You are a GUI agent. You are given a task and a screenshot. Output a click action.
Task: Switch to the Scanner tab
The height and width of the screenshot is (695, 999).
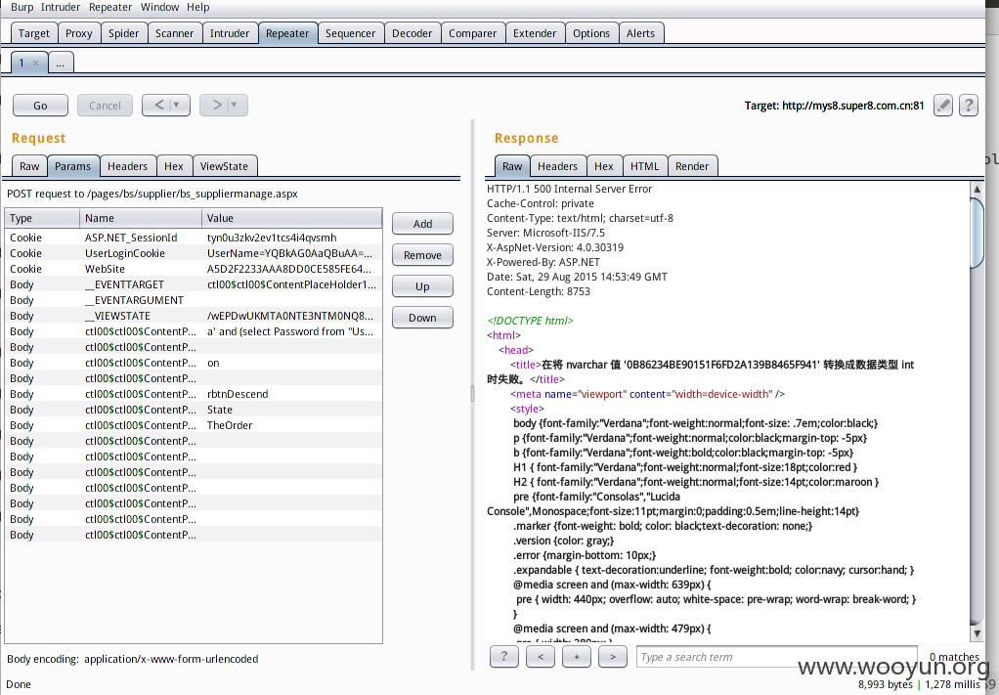(x=175, y=33)
